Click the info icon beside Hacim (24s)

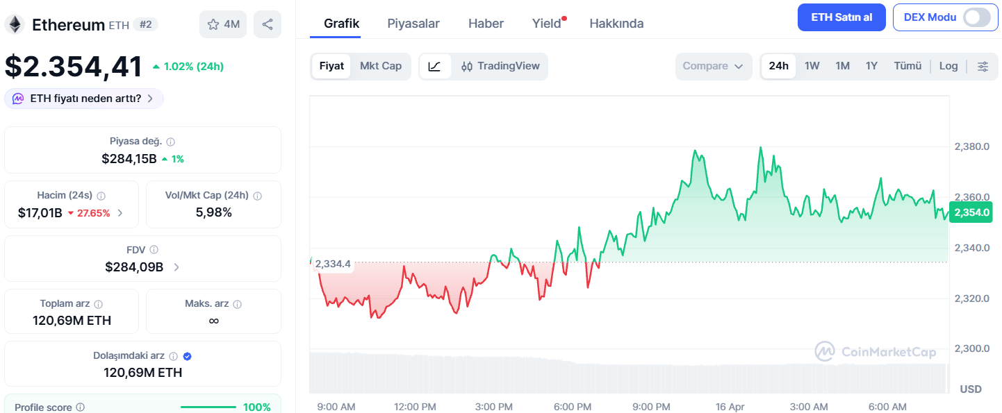[x=101, y=196]
